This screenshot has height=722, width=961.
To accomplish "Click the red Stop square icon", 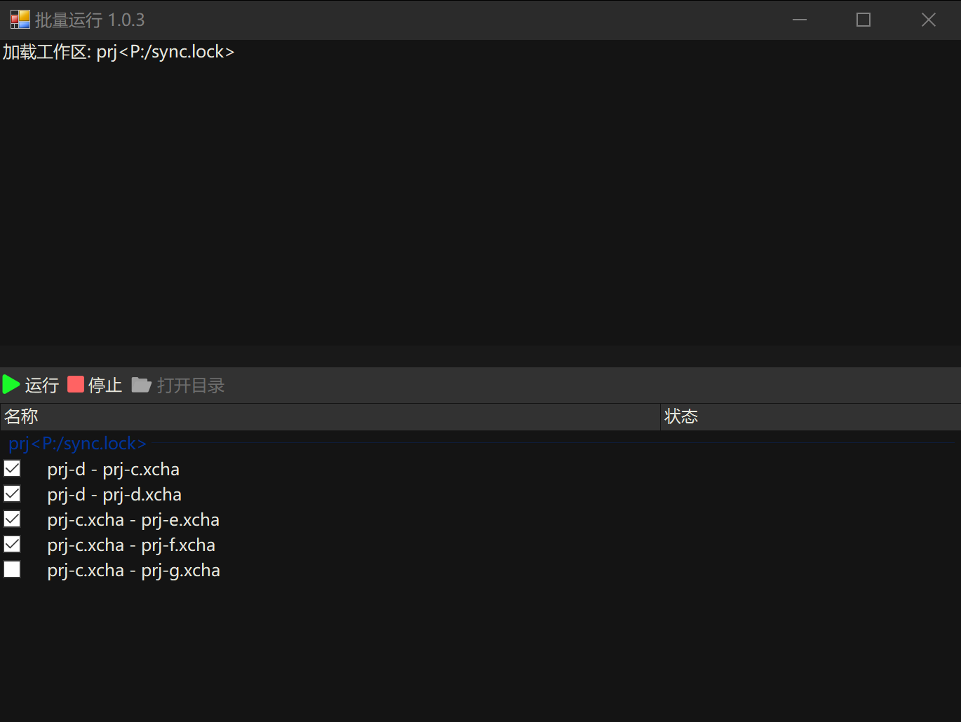I will [76, 384].
